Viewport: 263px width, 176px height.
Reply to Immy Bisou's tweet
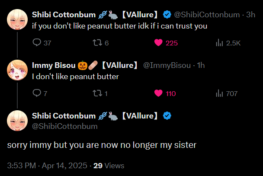click(x=37, y=93)
